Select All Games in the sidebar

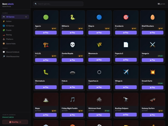point(15,17)
